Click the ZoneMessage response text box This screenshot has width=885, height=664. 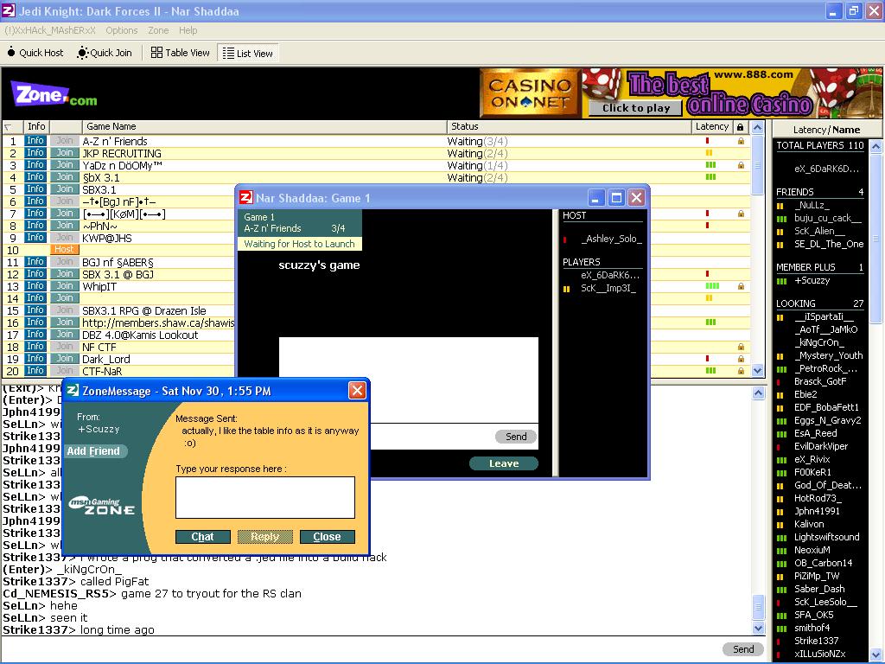[x=265, y=497]
